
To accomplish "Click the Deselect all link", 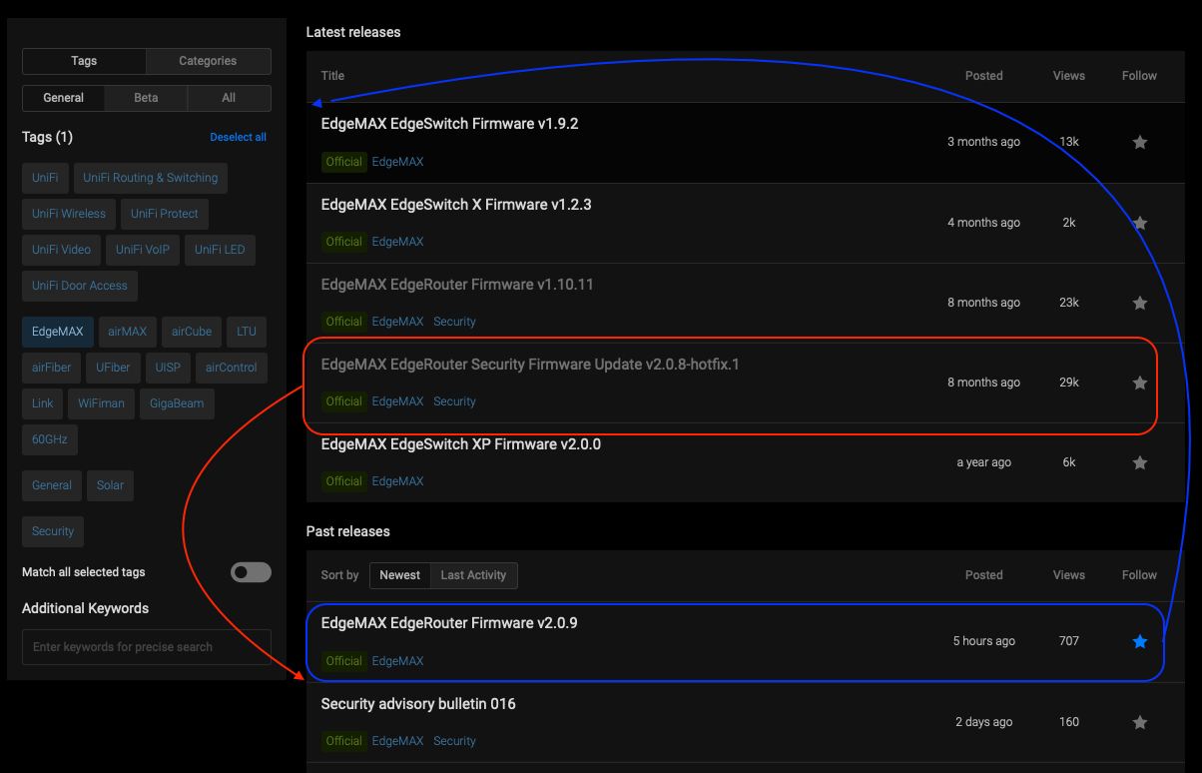I will 238,137.
